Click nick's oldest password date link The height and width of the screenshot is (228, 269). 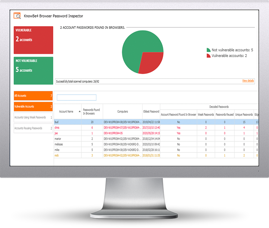click(151, 155)
